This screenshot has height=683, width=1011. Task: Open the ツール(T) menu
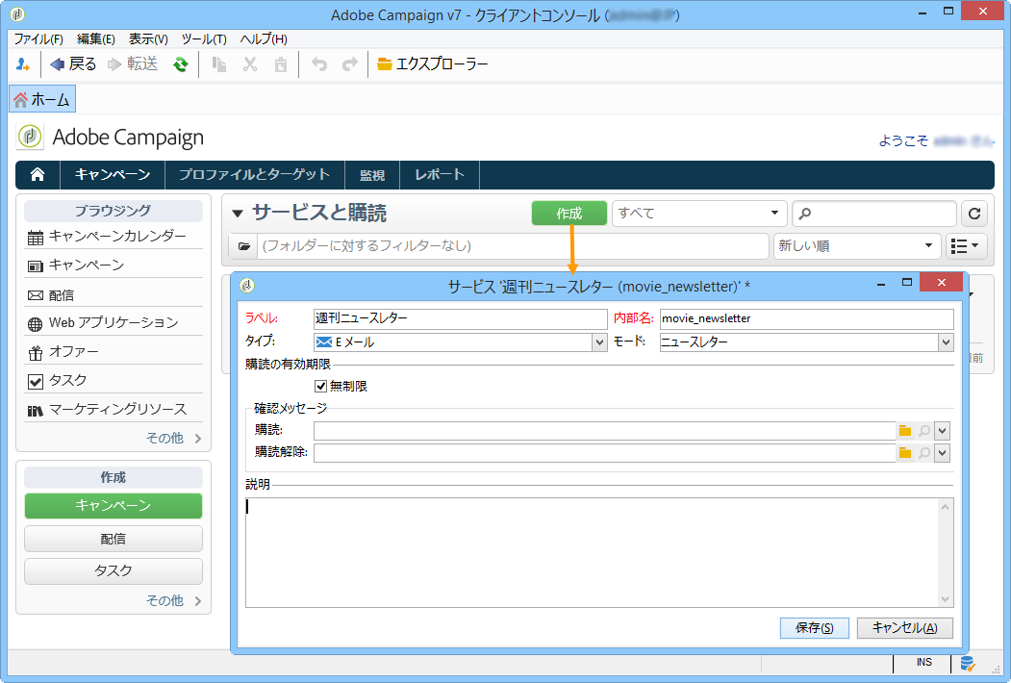(x=204, y=39)
